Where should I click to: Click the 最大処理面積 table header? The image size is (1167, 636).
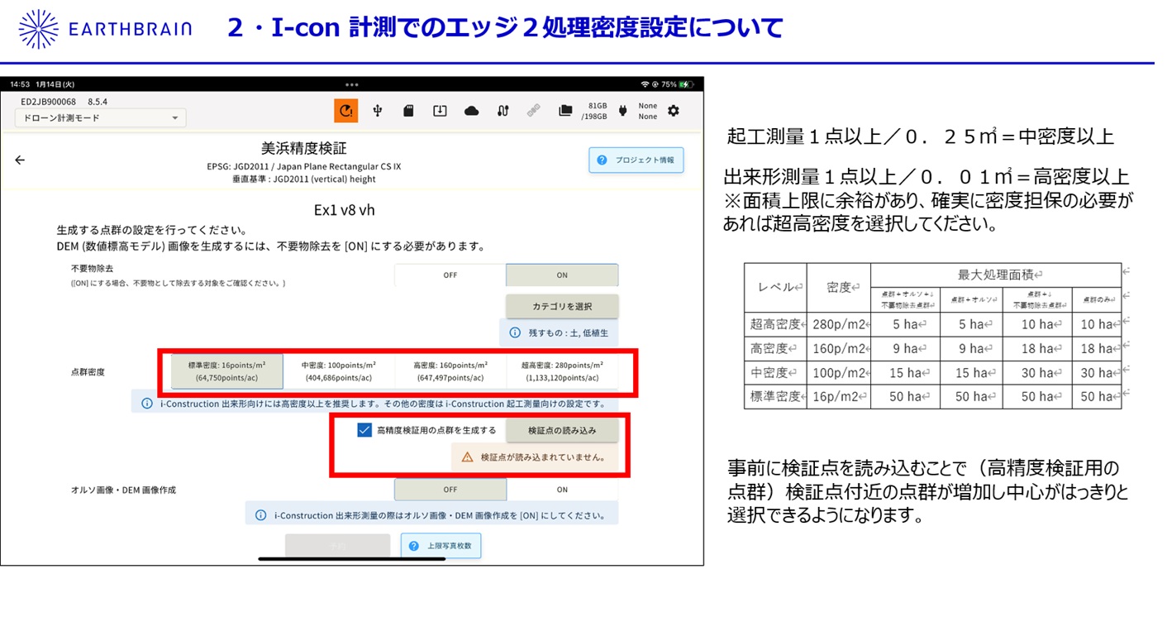tap(996, 275)
